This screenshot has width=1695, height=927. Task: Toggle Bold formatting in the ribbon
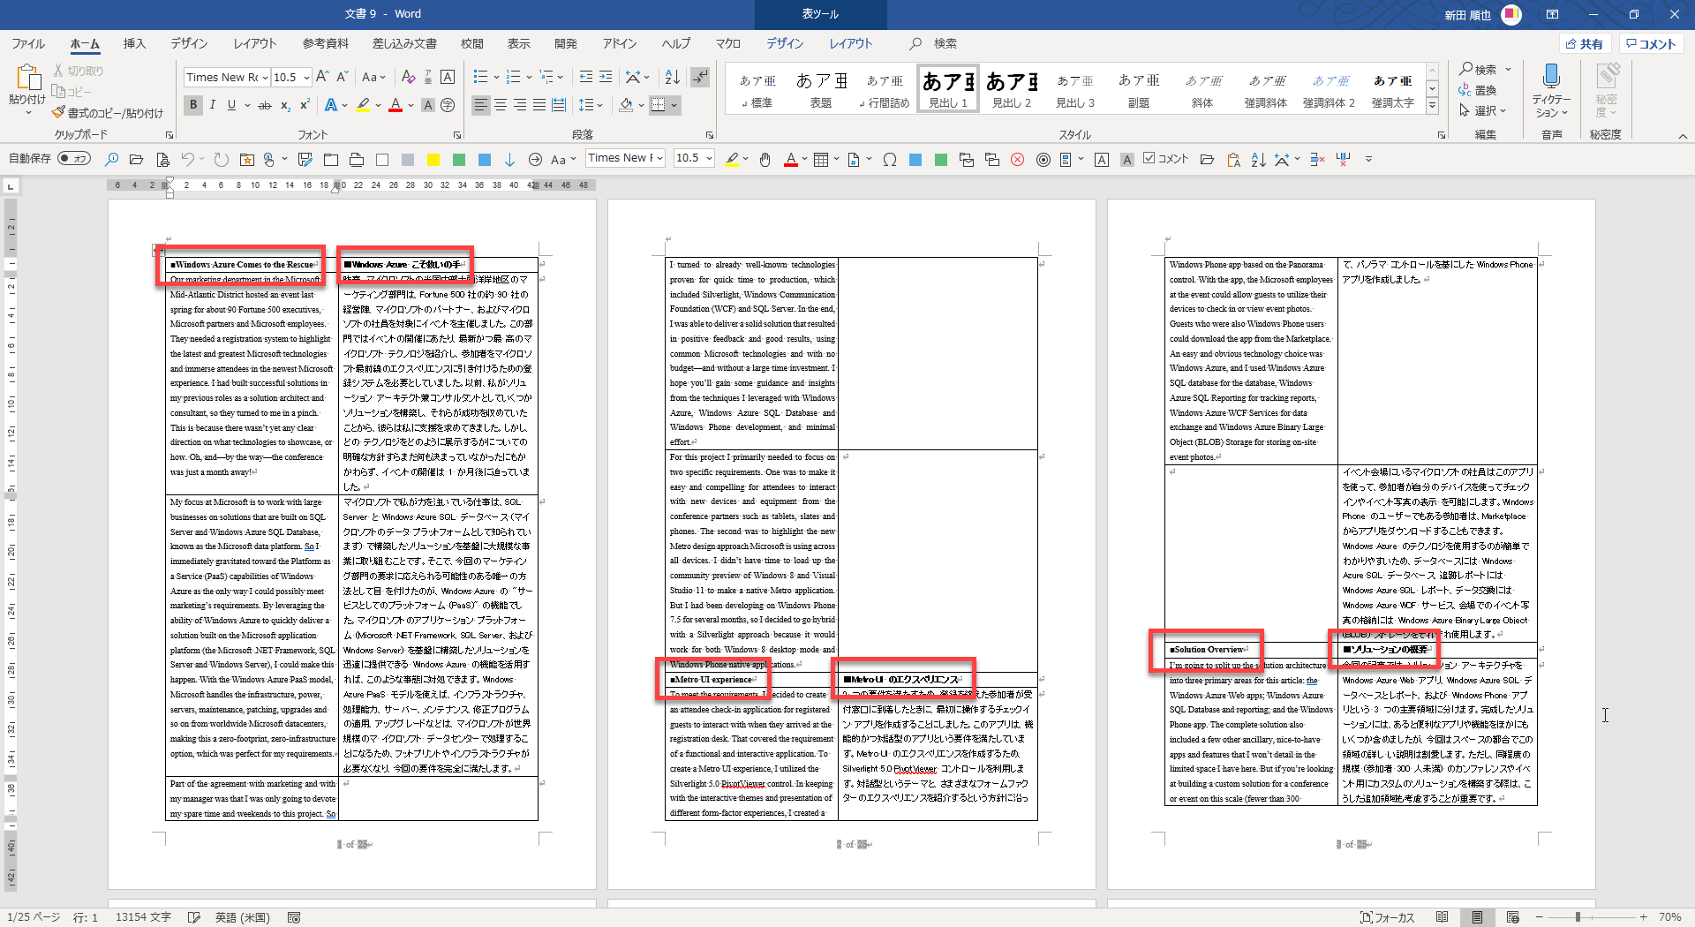(x=193, y=105)
